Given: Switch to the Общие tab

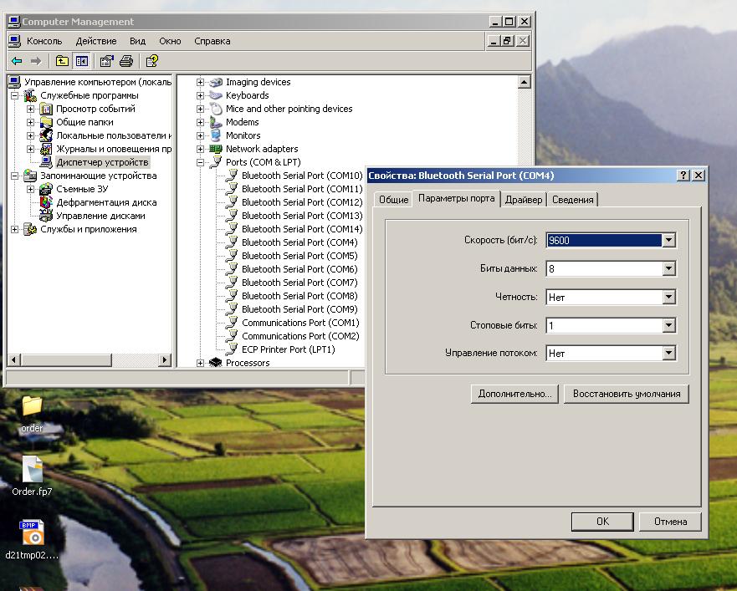Looking at the screenshot, I should 393,200.
